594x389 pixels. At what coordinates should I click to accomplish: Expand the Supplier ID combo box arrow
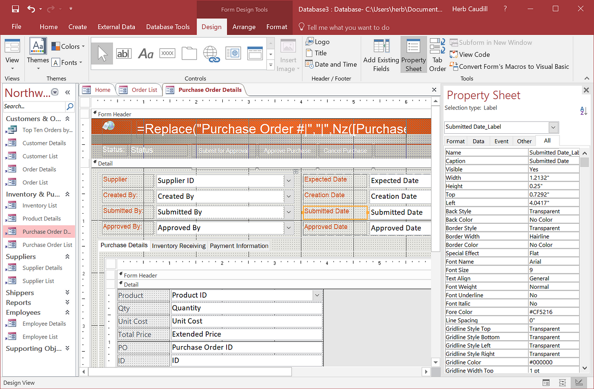(x=289, y=181)
